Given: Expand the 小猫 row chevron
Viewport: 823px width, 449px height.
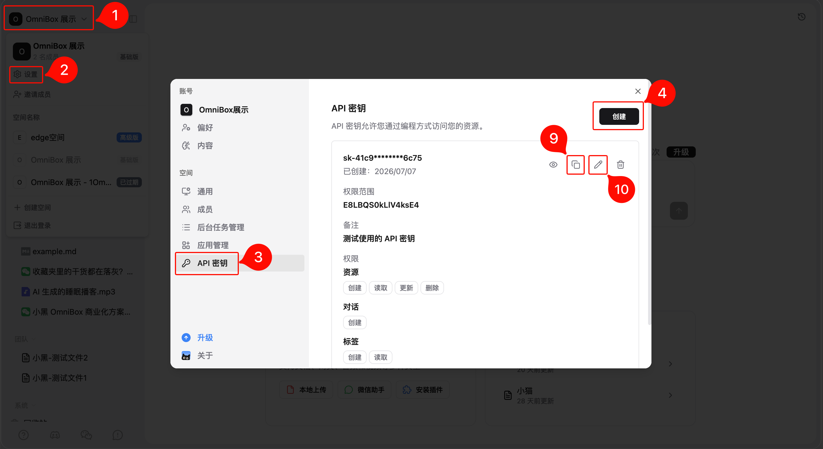Looking at the screenshot, I should 670,395.
